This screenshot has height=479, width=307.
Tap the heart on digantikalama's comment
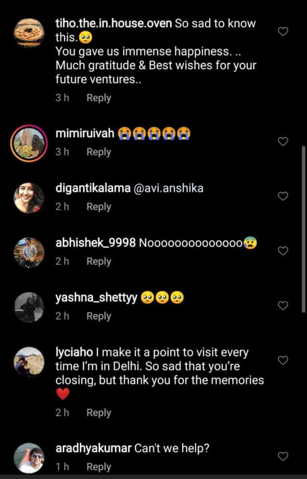(283, 196)
